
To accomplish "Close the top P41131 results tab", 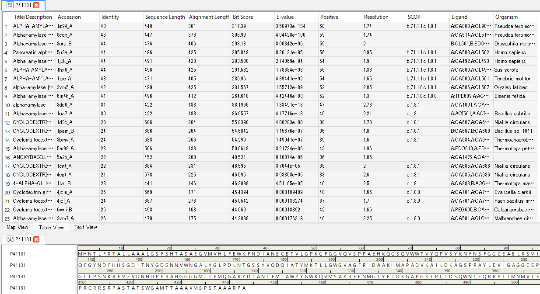I will (36, 5).
